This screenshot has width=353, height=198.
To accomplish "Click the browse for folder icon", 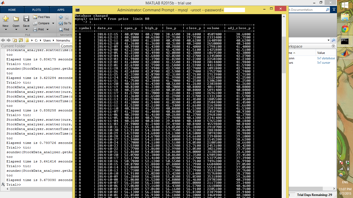I will pyautogui.click(x=20, y=40).
